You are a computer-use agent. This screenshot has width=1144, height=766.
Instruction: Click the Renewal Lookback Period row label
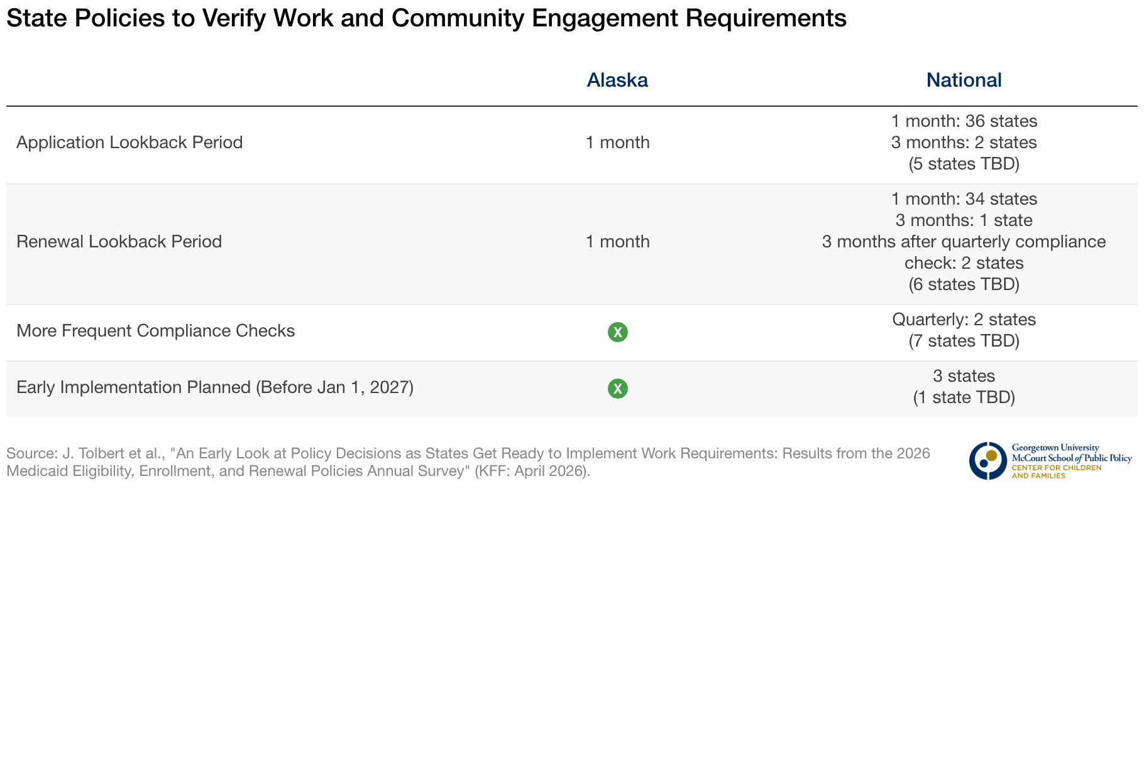pyautogui.click(x=119, y=242)
